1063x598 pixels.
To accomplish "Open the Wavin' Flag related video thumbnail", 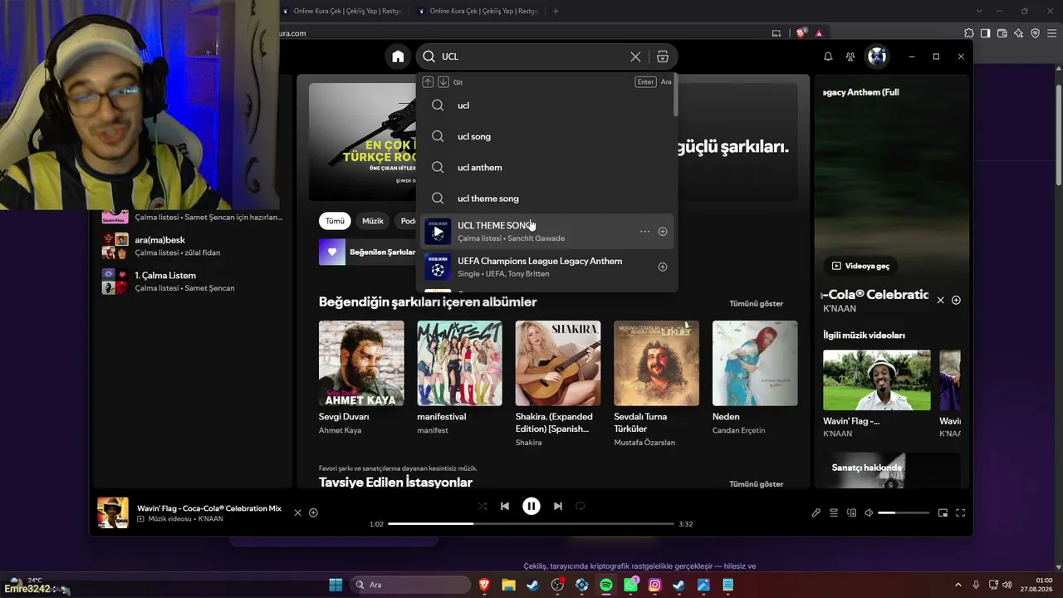I will pos(877,380).
